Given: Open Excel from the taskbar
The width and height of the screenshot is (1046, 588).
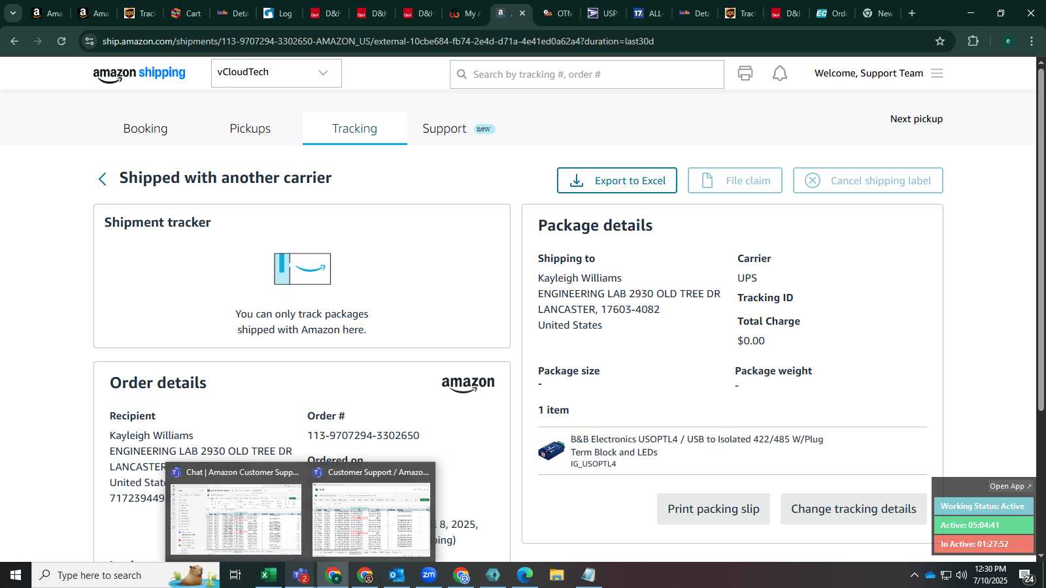Looking at the screenshot, I should click(268, 575).
